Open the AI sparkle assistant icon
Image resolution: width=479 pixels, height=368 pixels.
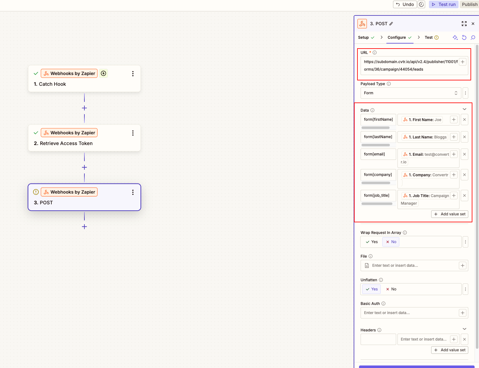click(455, 38)
